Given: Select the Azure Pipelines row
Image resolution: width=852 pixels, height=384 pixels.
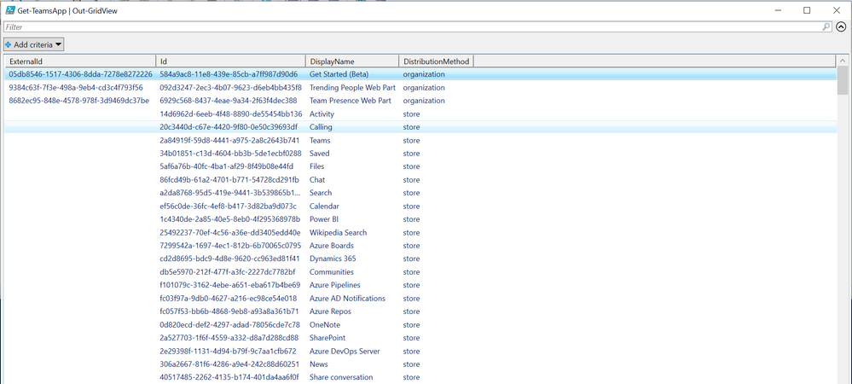Looking at the screenshot, I should 420,285.
